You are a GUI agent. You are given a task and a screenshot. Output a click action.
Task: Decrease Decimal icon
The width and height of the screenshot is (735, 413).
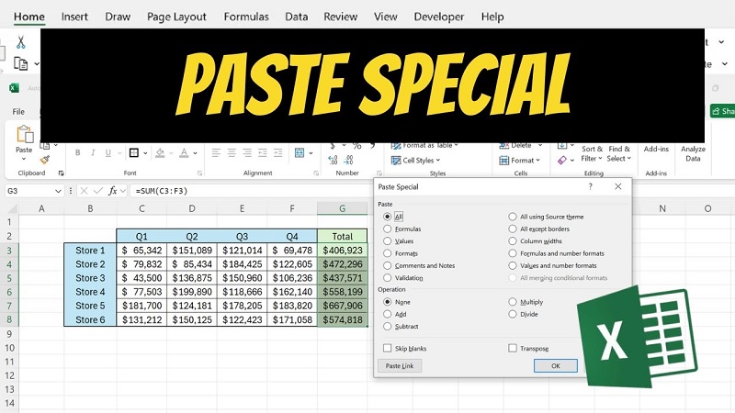[x=348, y=160]
